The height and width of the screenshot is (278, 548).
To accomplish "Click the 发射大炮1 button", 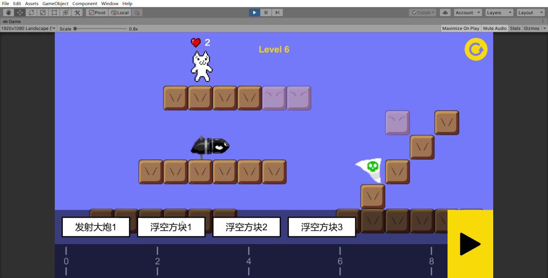I will click(96, 227).
